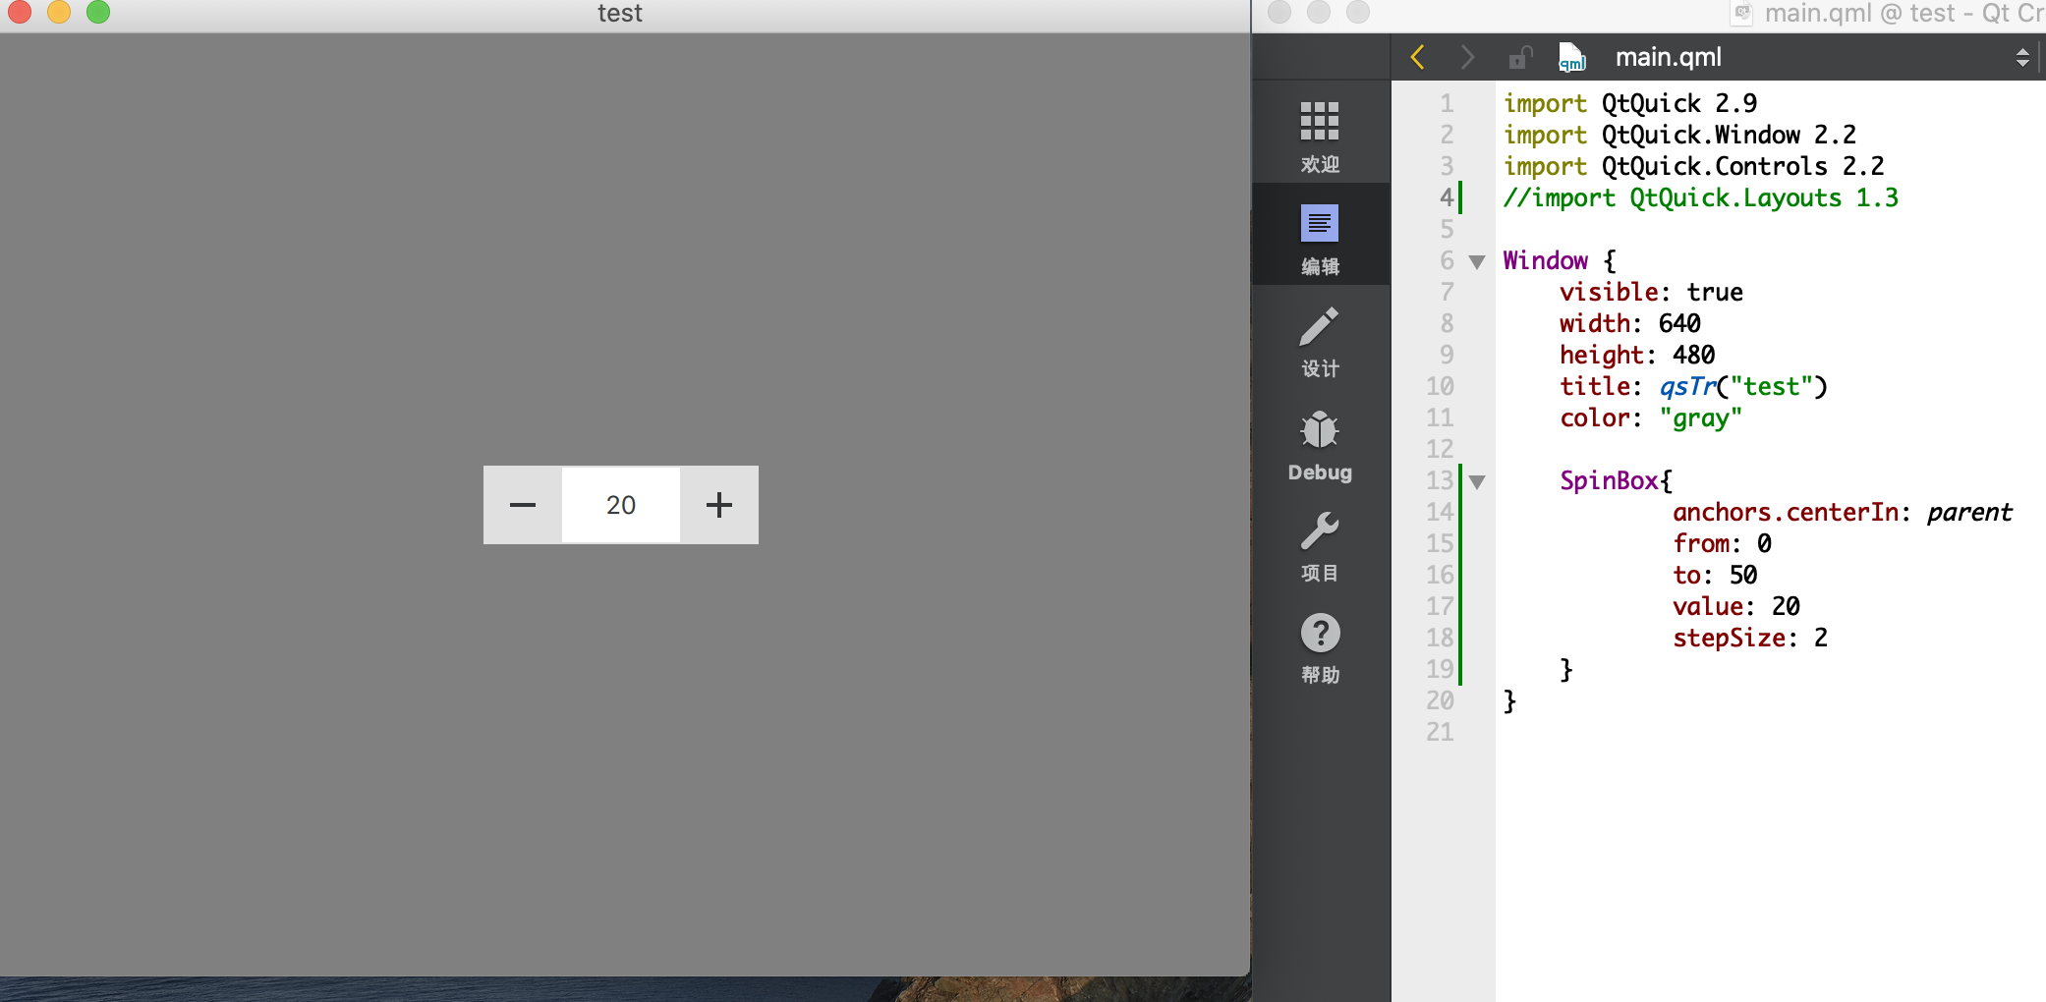Increment the SpinBox with the plus button
Screen dimensions: 2046x1002
click(718, 504)
